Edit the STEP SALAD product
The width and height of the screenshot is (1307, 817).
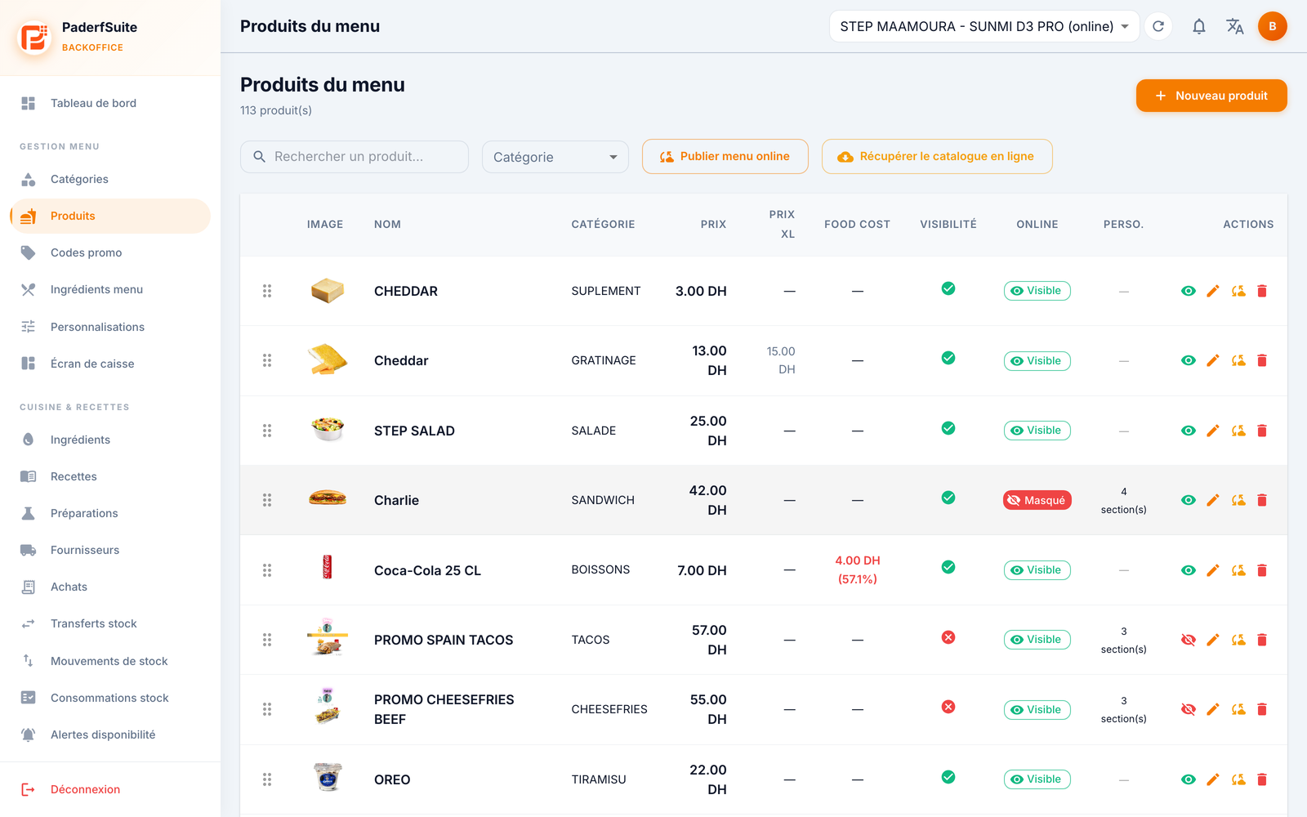[x=1213, y=431]
